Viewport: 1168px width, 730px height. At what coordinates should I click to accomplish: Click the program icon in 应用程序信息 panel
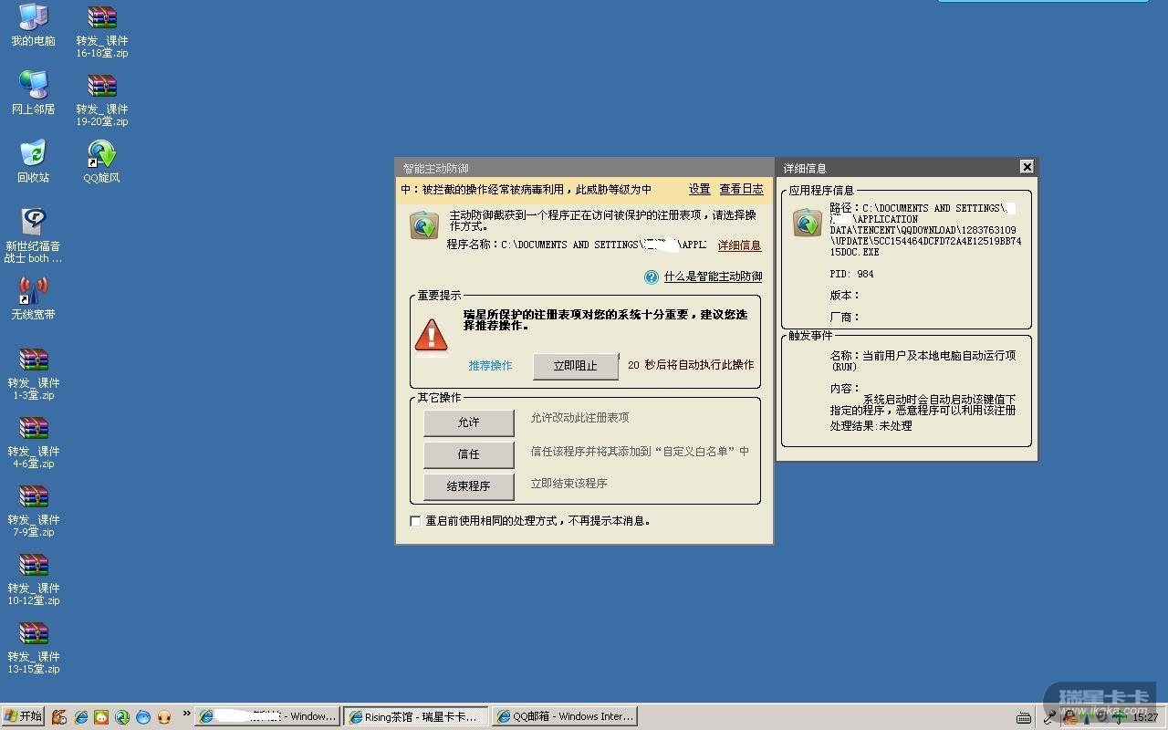point(807,223)
